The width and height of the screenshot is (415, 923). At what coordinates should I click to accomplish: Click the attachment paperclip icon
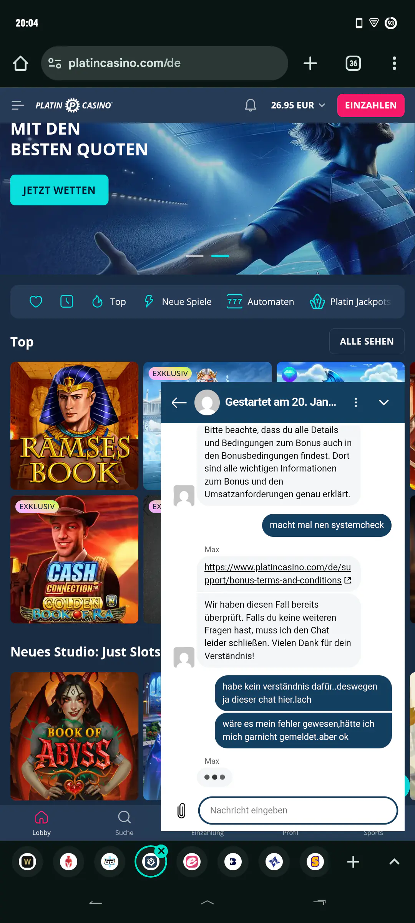point(181,810)
